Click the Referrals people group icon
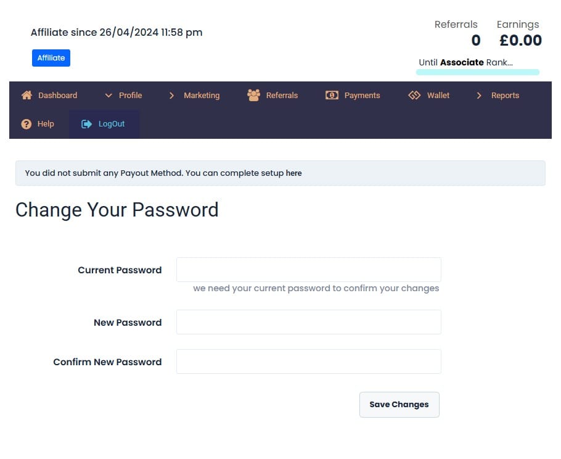Screen dimensions: 561x459 [x=253, y=95]
